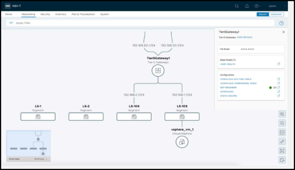Click the 192.168.1.1/24 interface label
This screenshot has height=170, width=295.
(x=182, y=95)
